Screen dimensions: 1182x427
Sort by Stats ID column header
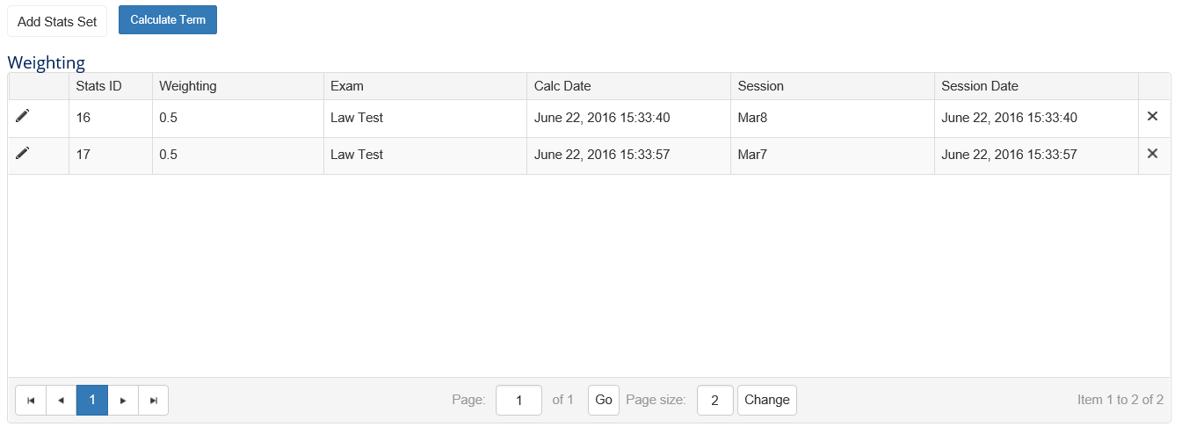click(99, 86)
